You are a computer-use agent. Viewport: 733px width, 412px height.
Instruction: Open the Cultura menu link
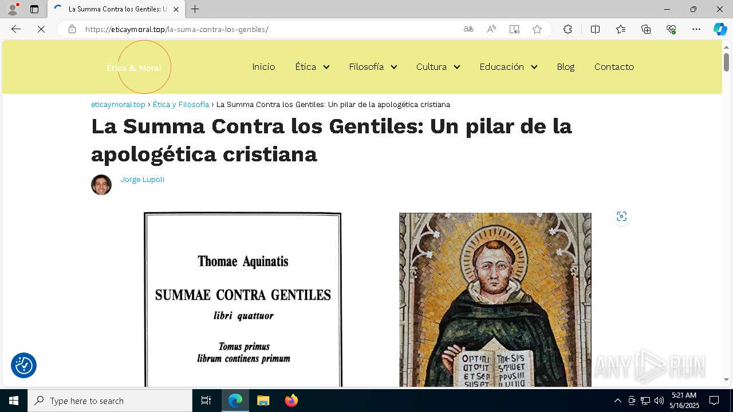tap(431, 67)
